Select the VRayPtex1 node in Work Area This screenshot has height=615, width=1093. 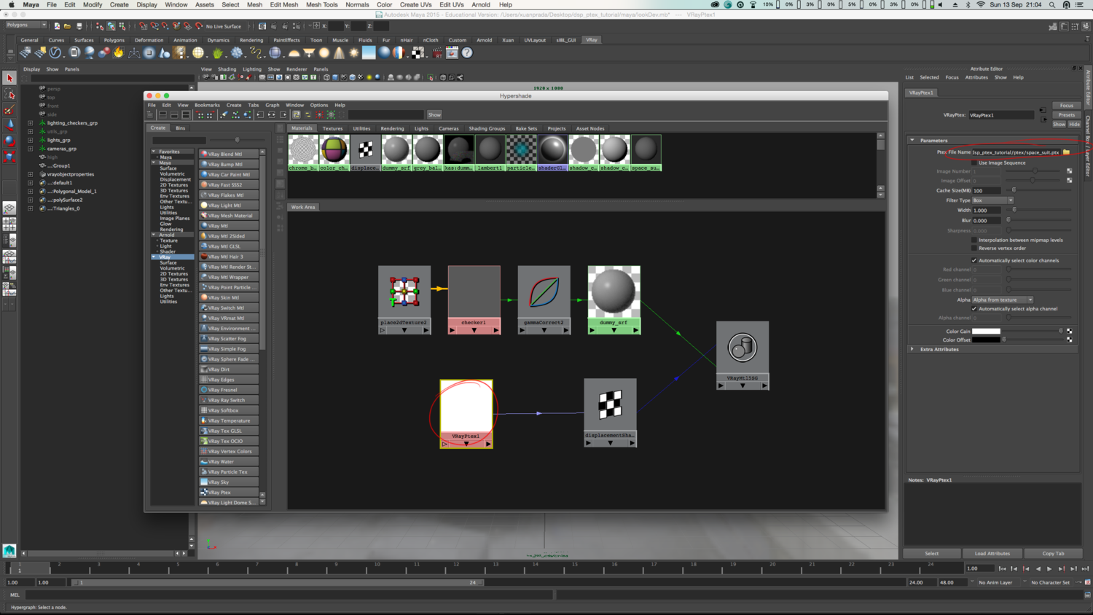pyautogui.click(x=466, y=413)
